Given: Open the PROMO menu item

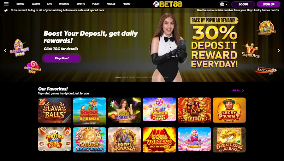Looking at the screenshot, I should tap(127, 4).
